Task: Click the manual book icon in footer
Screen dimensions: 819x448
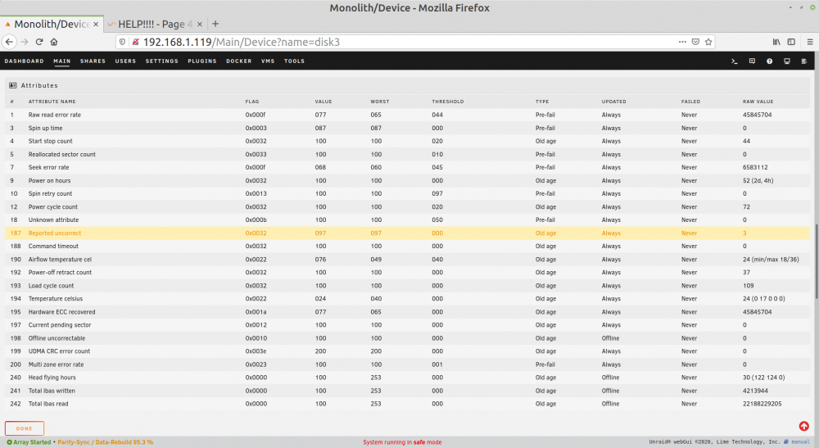Action: 786,441
